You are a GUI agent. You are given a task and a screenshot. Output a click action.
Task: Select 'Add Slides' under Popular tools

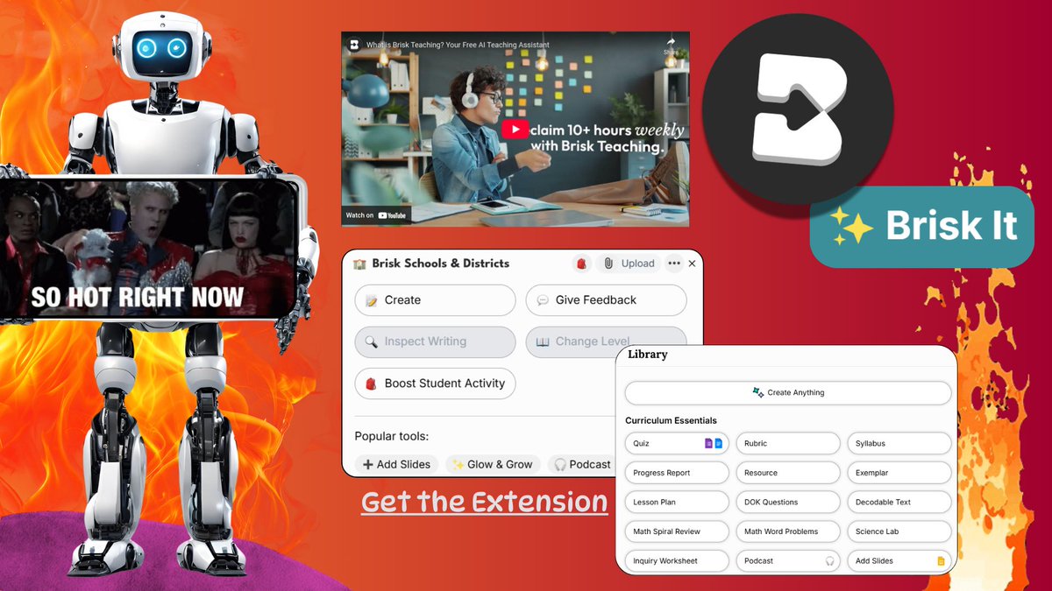click(396, 464)
